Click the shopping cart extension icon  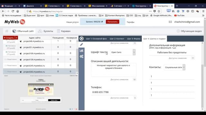pyautogui.click(x=183, y=11)
